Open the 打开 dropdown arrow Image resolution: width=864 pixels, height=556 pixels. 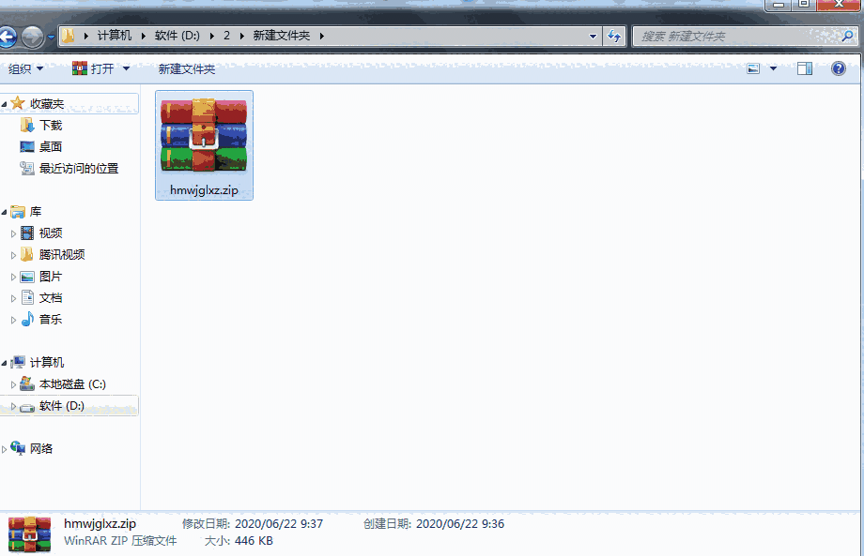125,68
